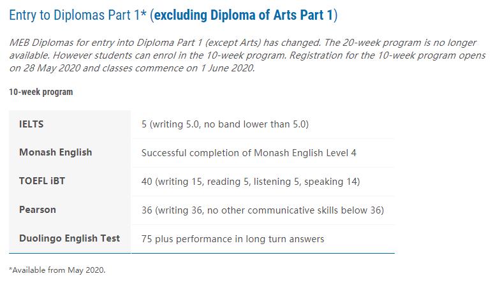Click the "10-week program" subheading

click(x=41, y=92)
